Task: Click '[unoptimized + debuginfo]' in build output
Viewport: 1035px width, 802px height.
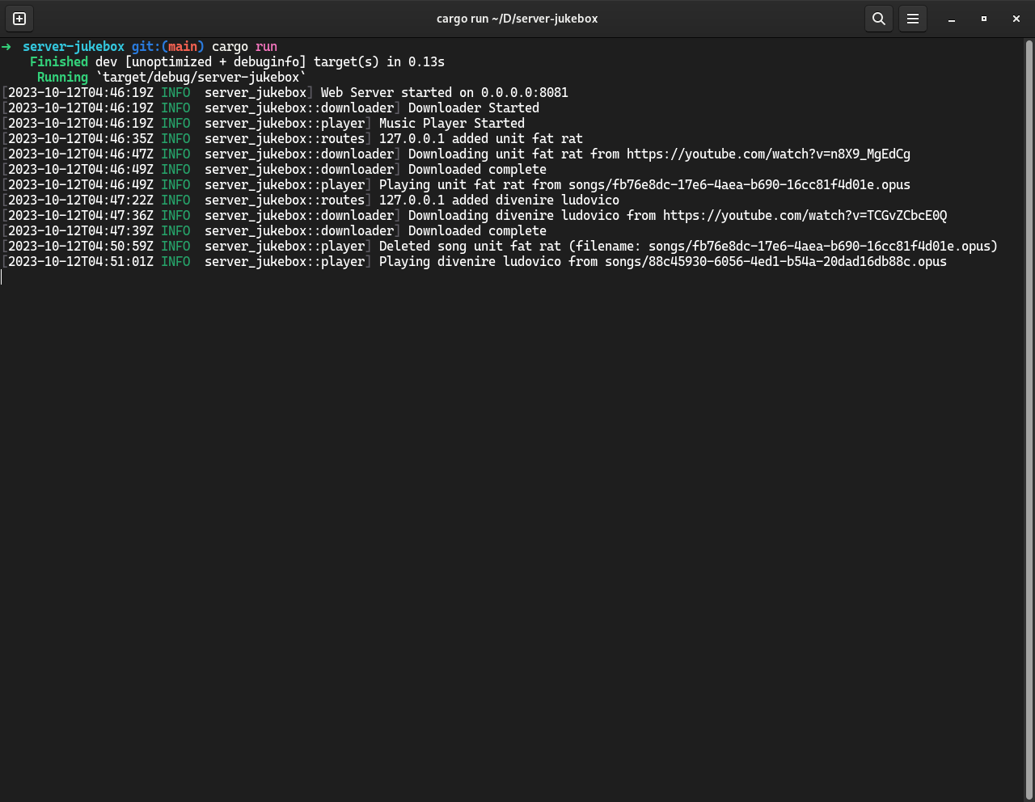Action: 215,61
